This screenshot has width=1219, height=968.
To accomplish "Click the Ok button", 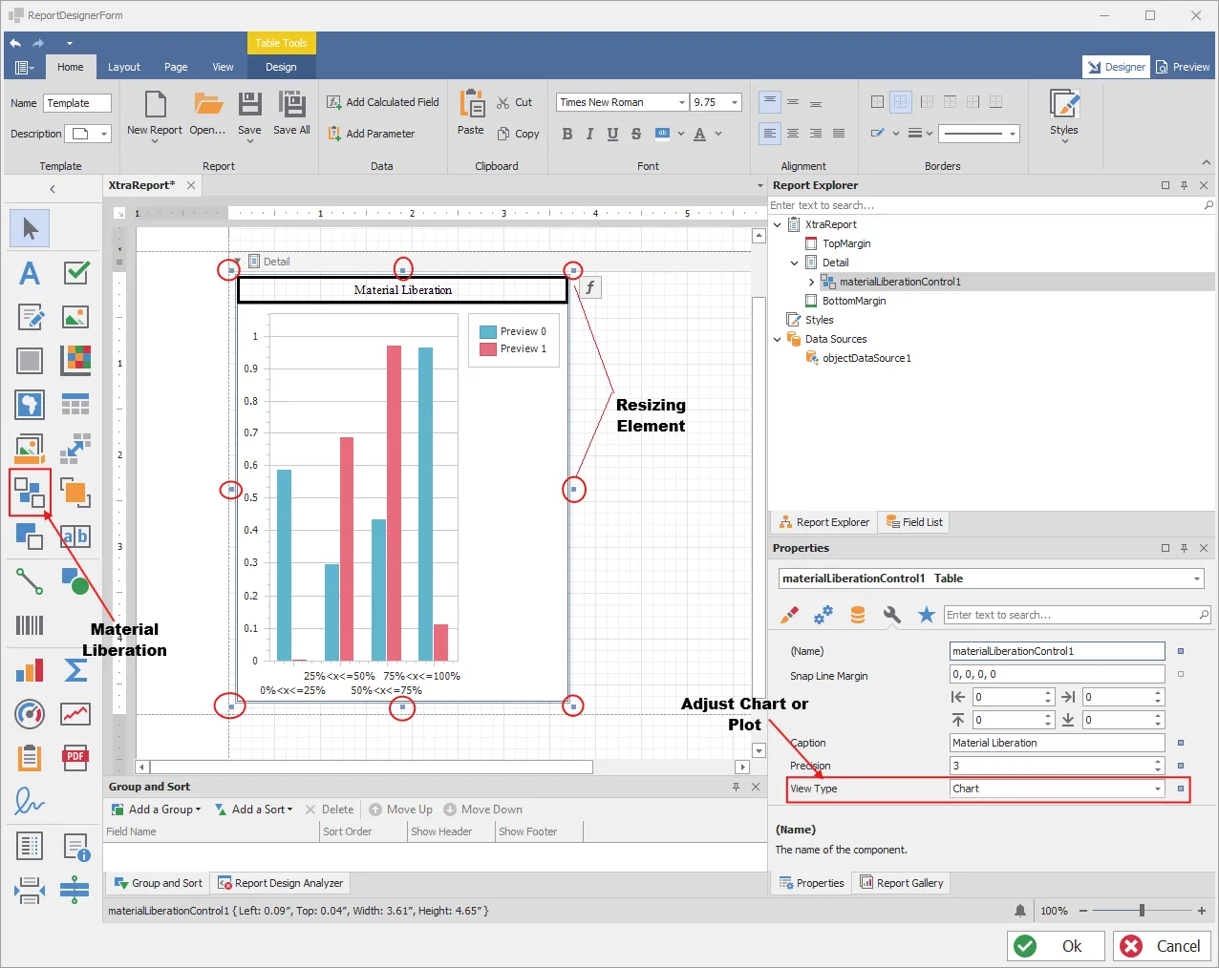I will (x=1056, y=946).
